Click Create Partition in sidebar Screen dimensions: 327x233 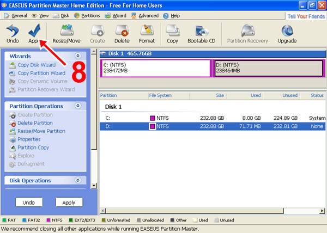[31, 115]
